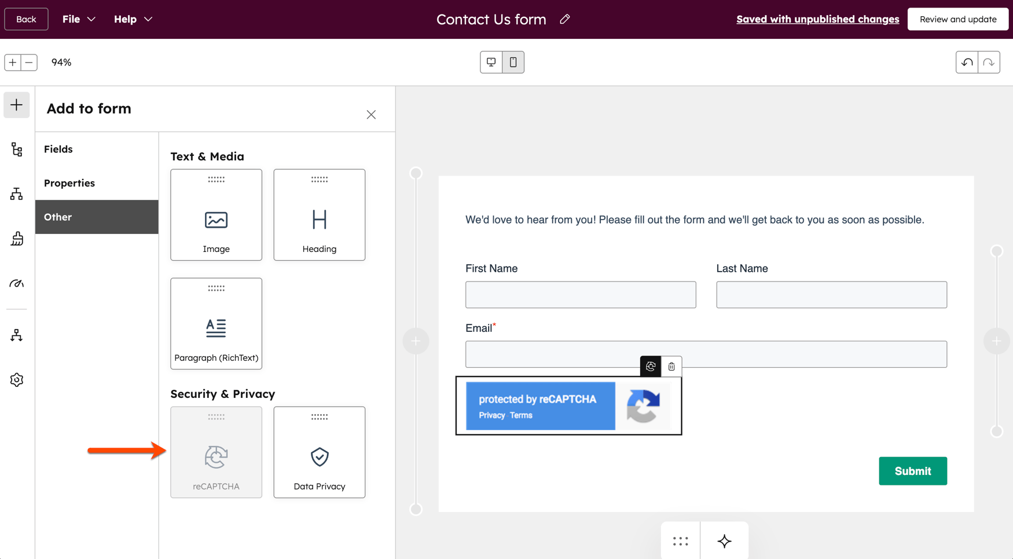Switch to desktop preview mode
Screen dimensions: 1013x559
[x=491, y=62]
